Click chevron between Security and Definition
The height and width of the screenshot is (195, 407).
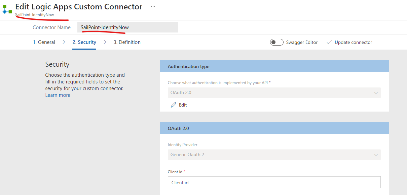point(105,42)
